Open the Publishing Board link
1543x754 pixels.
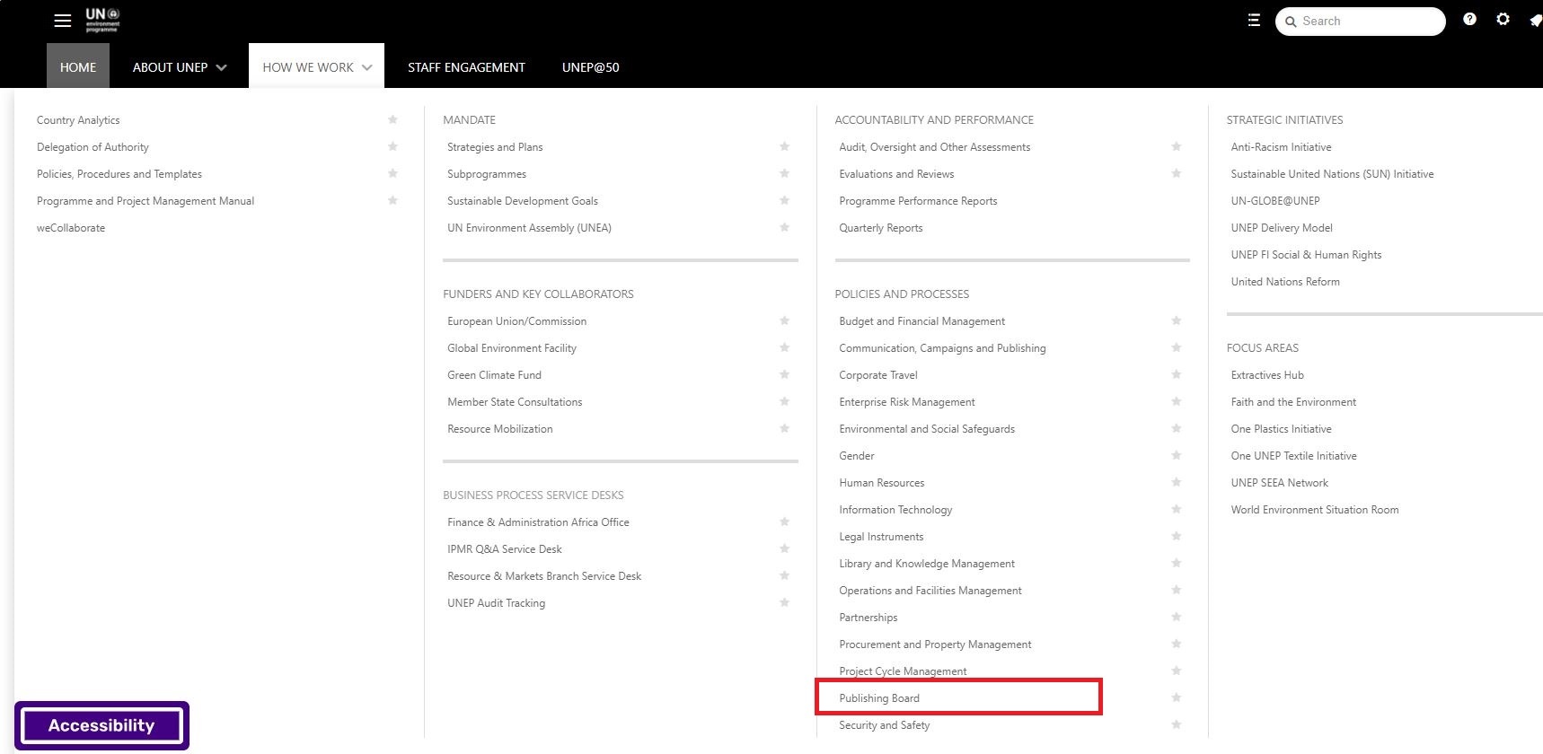point(879,698)
